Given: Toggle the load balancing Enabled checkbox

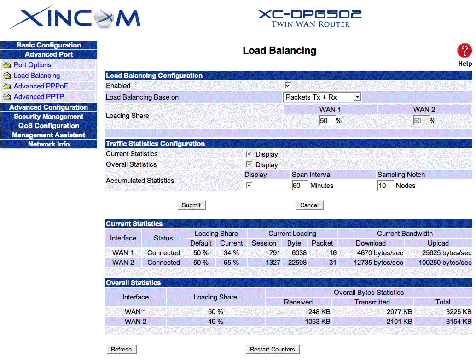Looking at the screenshot, I should pos(288,85).
